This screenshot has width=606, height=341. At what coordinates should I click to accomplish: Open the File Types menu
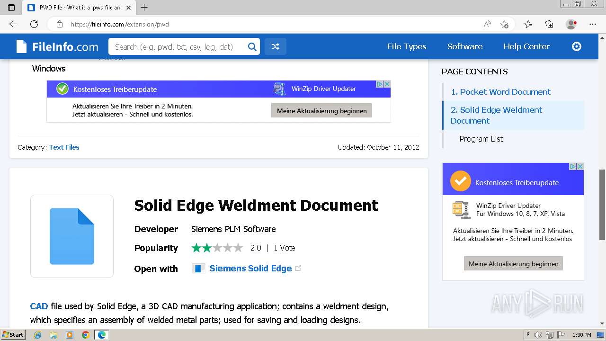[407, 46]
